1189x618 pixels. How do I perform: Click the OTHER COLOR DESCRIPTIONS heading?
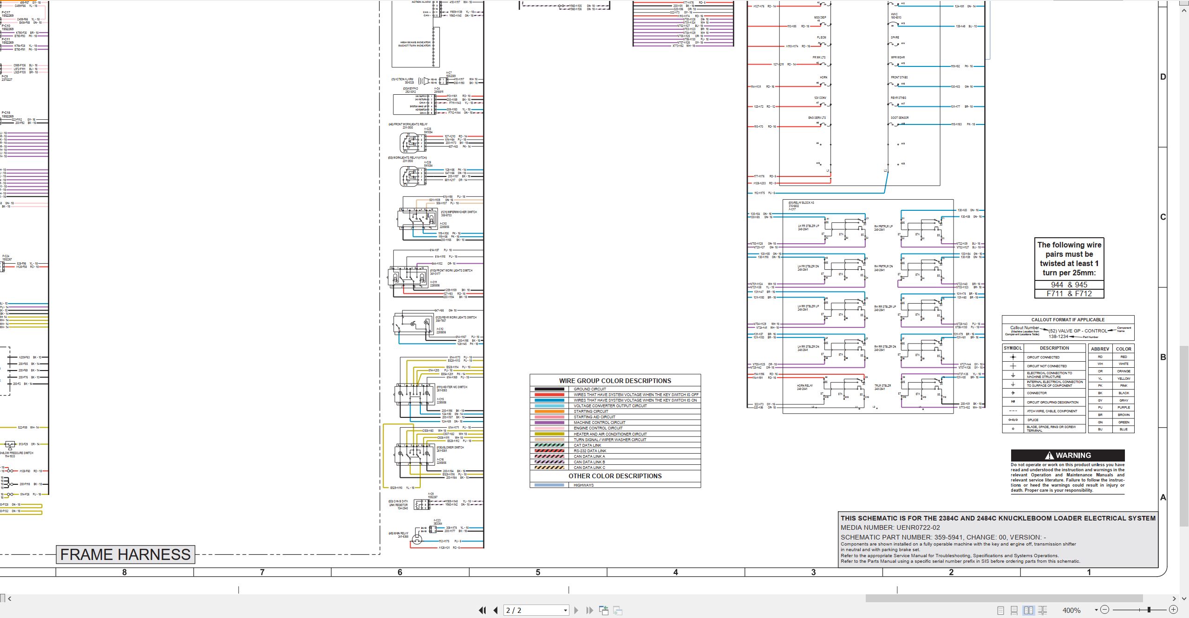click(x=615, y=476)
